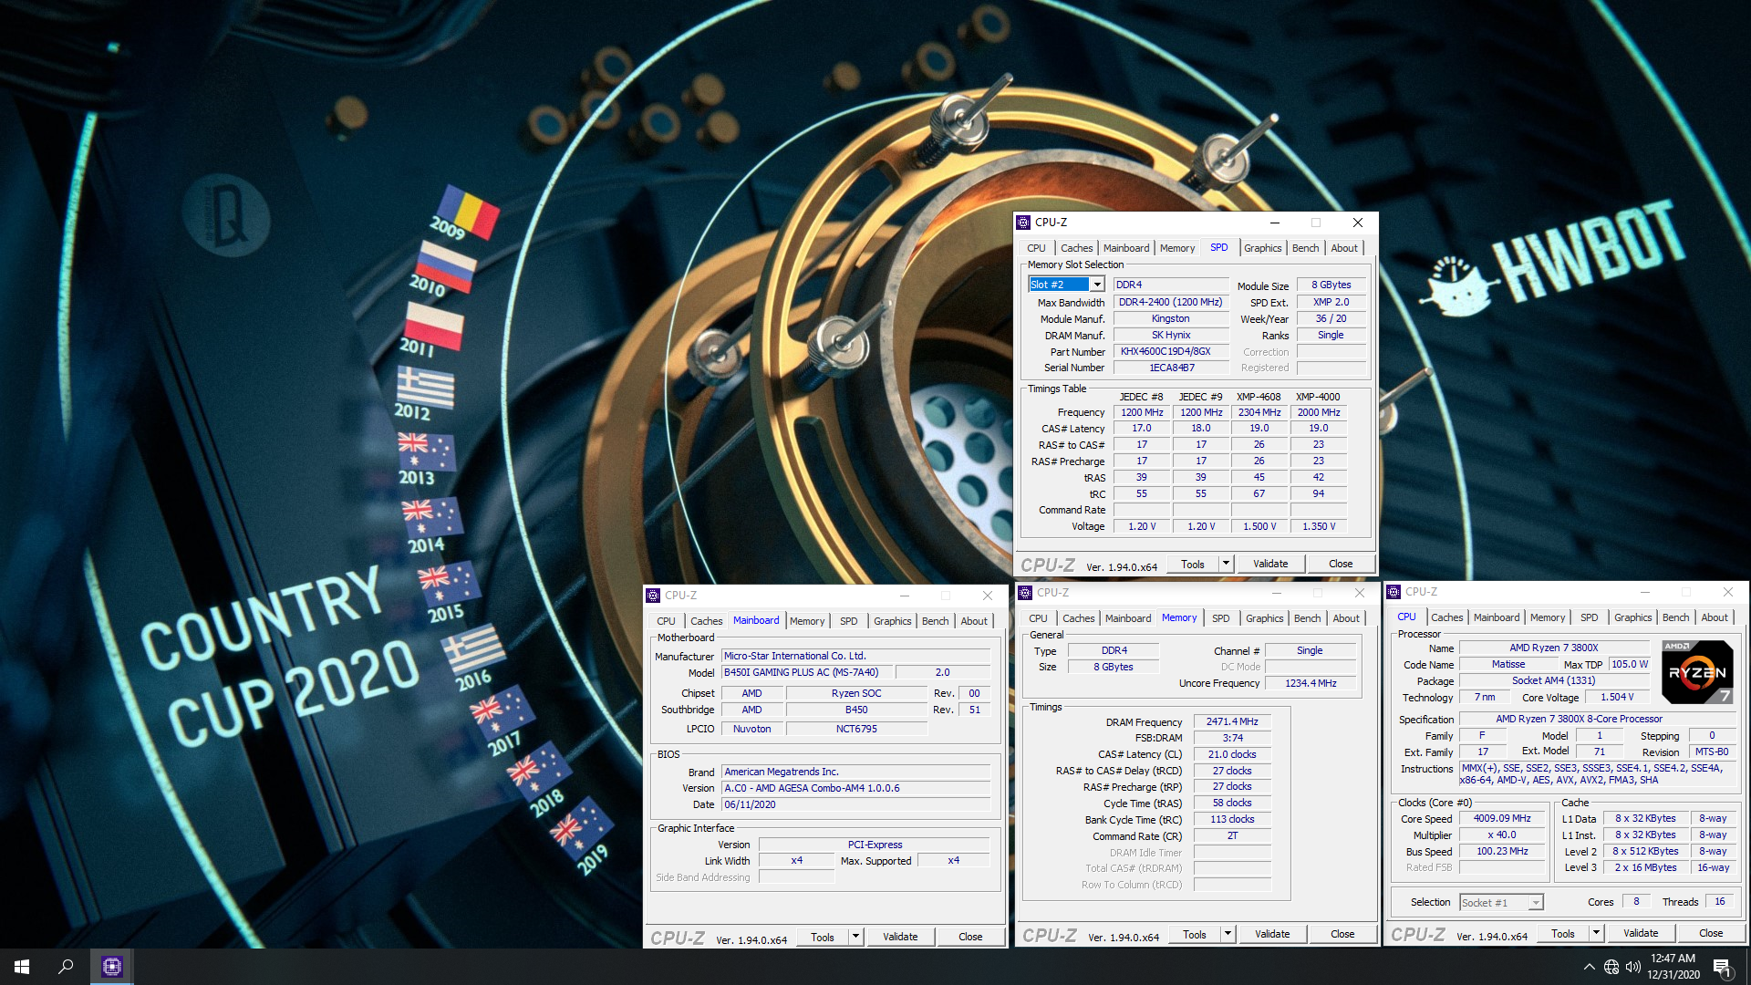1751x985 pixels.
Task: Click CPU-Z title icon in SPD window
Action: (1023, 223)
